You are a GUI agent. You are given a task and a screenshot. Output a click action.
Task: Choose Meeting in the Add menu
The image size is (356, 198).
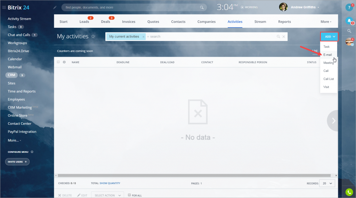coord(328,63)
